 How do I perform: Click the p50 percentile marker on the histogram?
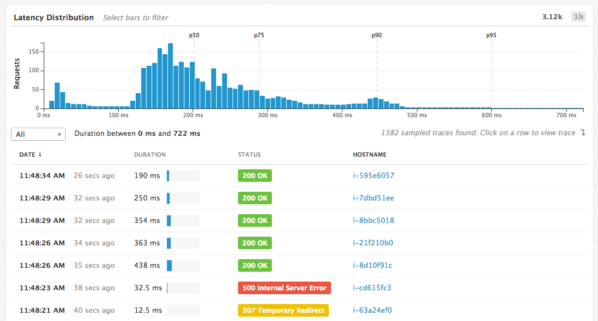194,35
